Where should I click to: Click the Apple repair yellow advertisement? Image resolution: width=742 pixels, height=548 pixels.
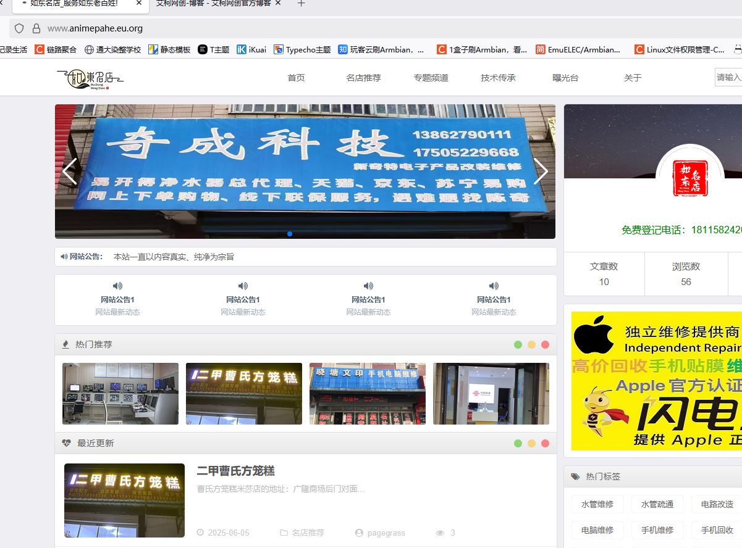tap(656, 381)
